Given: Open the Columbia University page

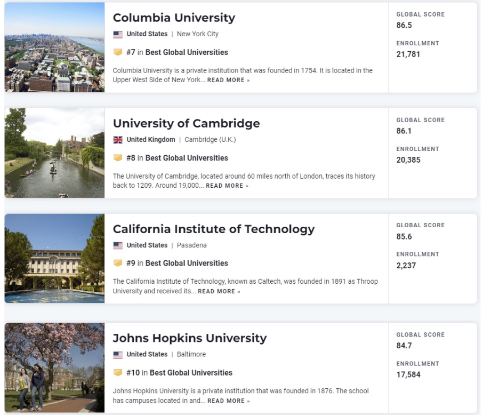Looking at the screenshot, I should pos(174,18).
